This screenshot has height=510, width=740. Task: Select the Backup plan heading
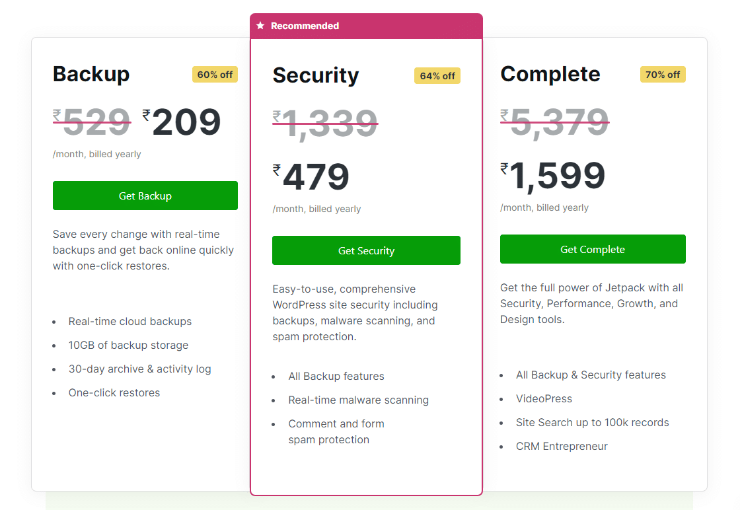(x=91, y=74)
